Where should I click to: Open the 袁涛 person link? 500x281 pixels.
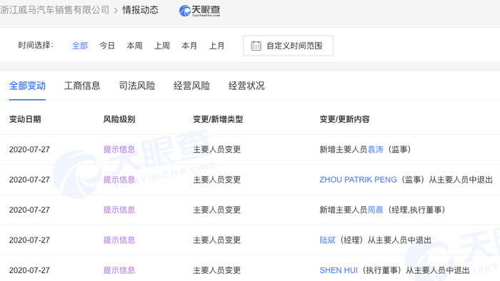(375, 149)
